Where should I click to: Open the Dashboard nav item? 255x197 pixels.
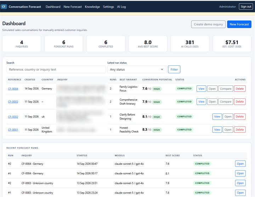coord(53,7)
